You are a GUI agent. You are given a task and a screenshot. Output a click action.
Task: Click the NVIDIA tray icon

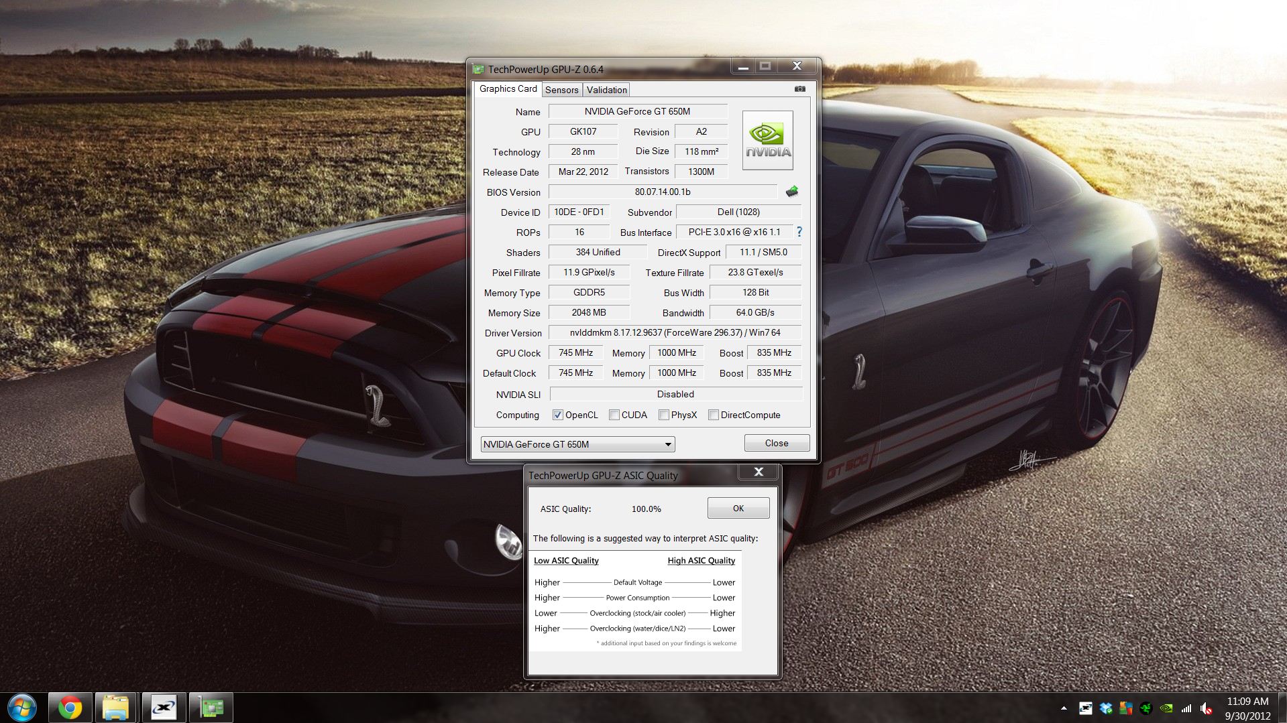[x=1166, y=708]
